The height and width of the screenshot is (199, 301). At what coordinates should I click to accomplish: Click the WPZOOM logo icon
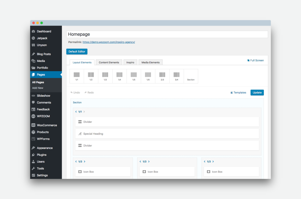click(34, 116)
